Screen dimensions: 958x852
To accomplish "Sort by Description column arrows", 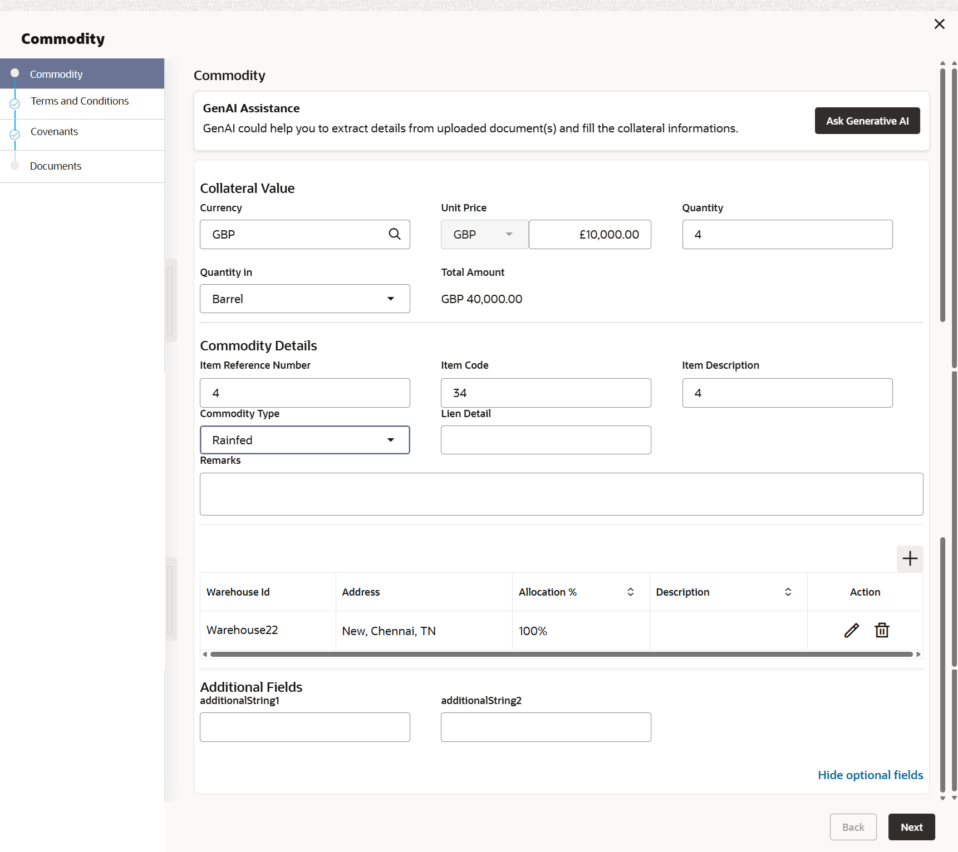I will pyautogui.click(x=788, y=592).
